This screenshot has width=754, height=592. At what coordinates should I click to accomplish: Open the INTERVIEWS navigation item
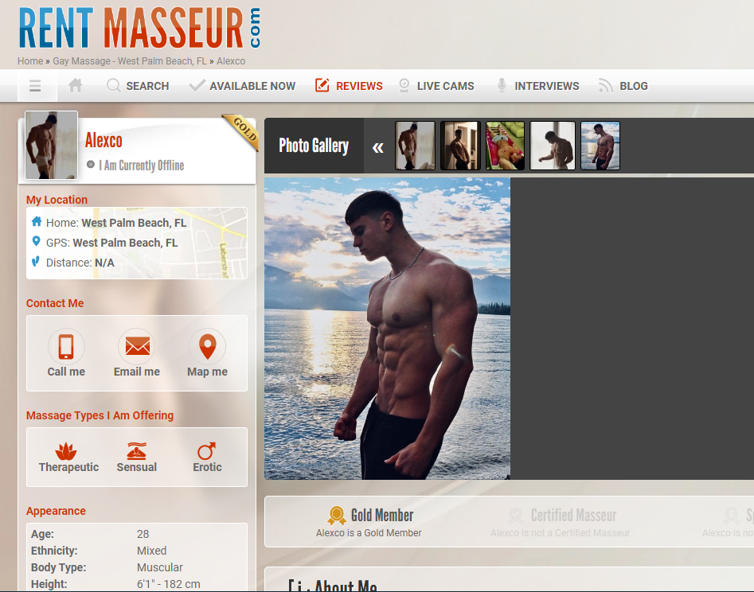point(547,86)
